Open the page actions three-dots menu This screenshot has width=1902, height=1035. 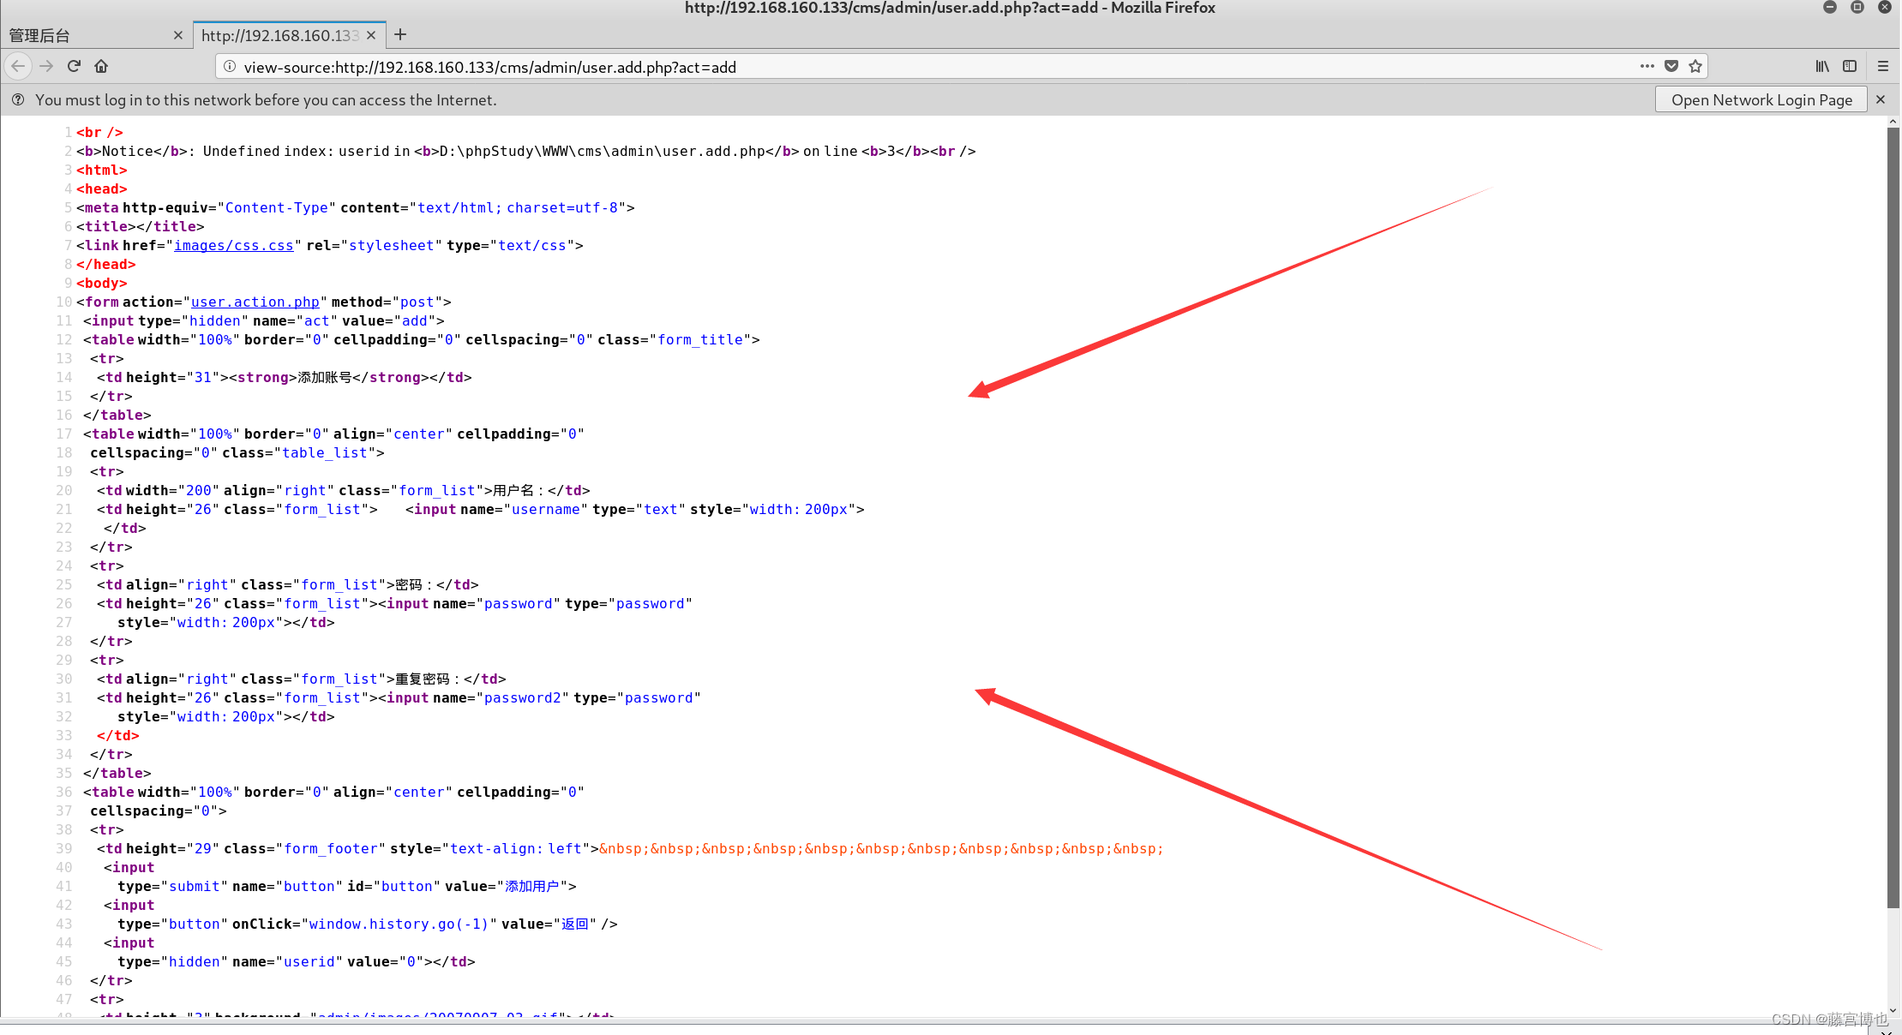point(1647,66)
